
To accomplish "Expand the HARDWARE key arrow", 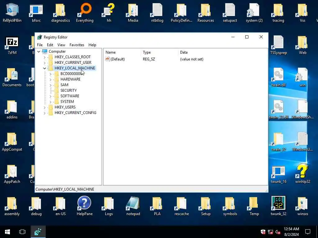I will tap(50, 80).
